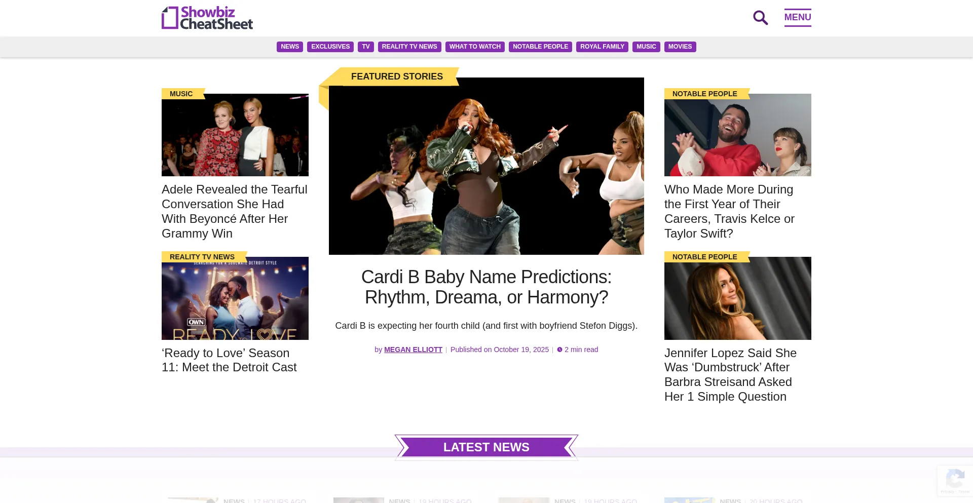
Task: Open the site search magnifier icon
Action: 760,18
